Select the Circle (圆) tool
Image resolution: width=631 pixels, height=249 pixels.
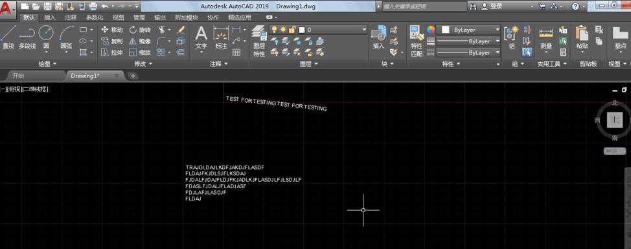46,38
